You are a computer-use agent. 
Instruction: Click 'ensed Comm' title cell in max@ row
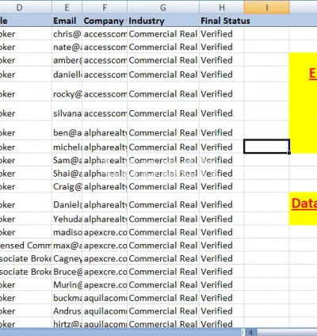click(25, 245)
